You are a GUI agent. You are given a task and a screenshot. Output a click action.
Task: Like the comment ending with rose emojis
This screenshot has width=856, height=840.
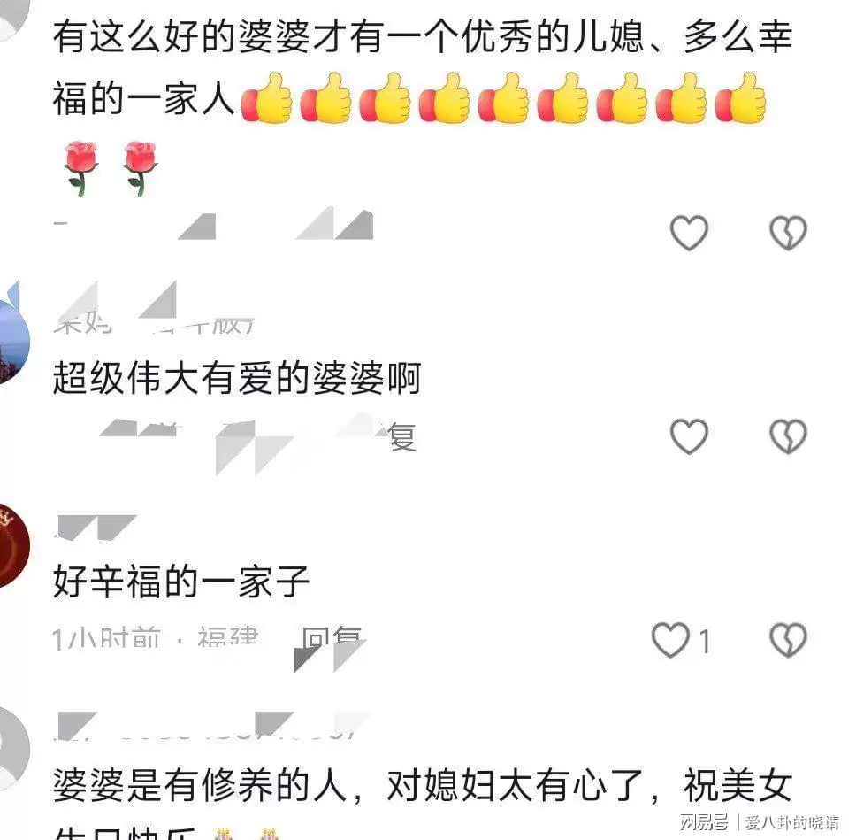tap(689, 232)
